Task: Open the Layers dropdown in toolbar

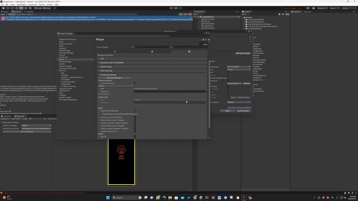Action: click(x=334, y=8)
